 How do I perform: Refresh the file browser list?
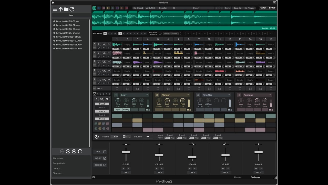pos(72,9)
